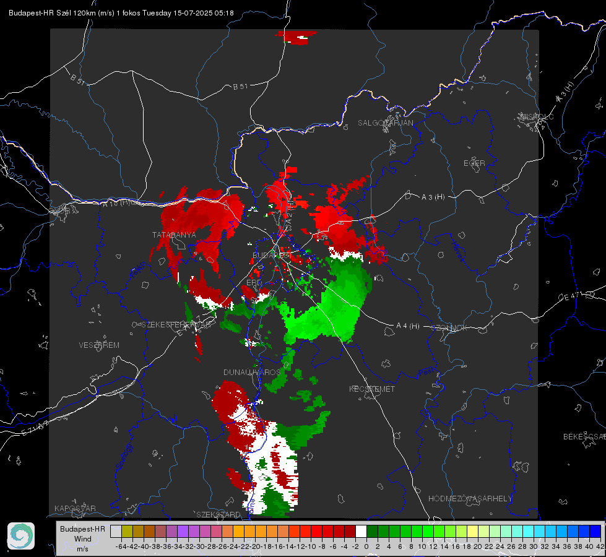Click the 'A 10 (H)' road label
The width and height of the screenshot is (606, 557).
pos(117,203)
